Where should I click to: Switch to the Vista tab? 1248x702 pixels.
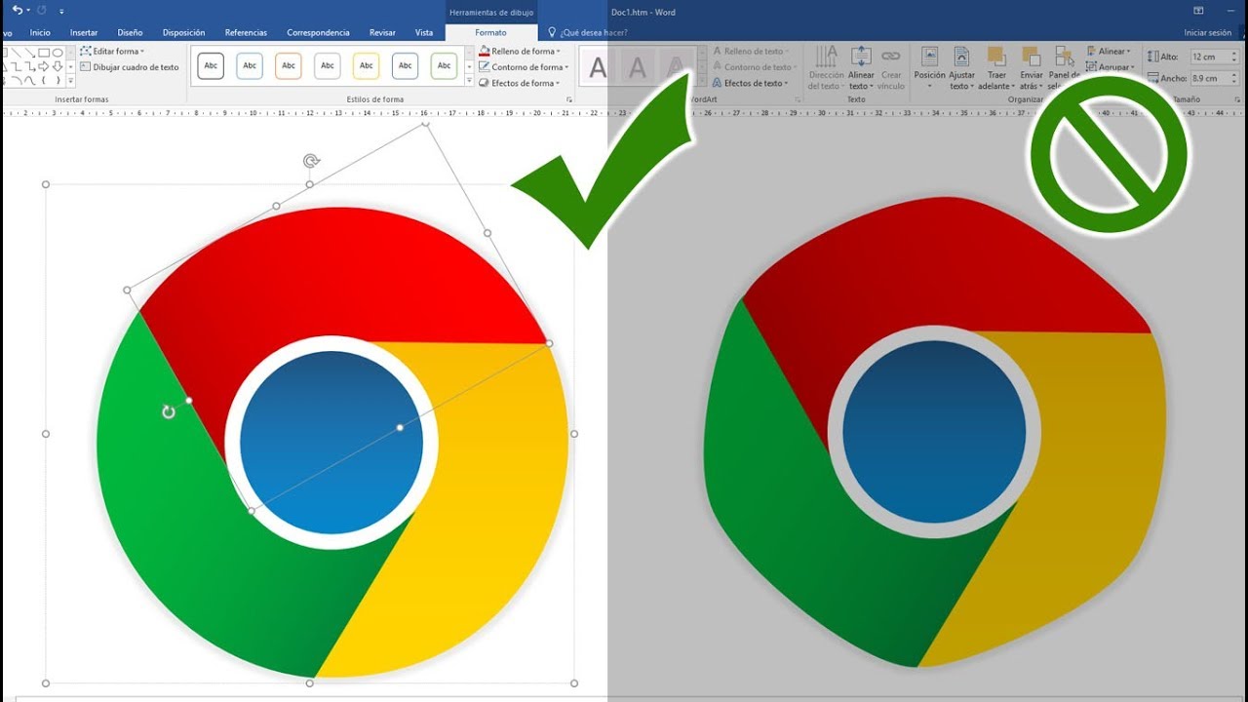(x=424, y=32)
